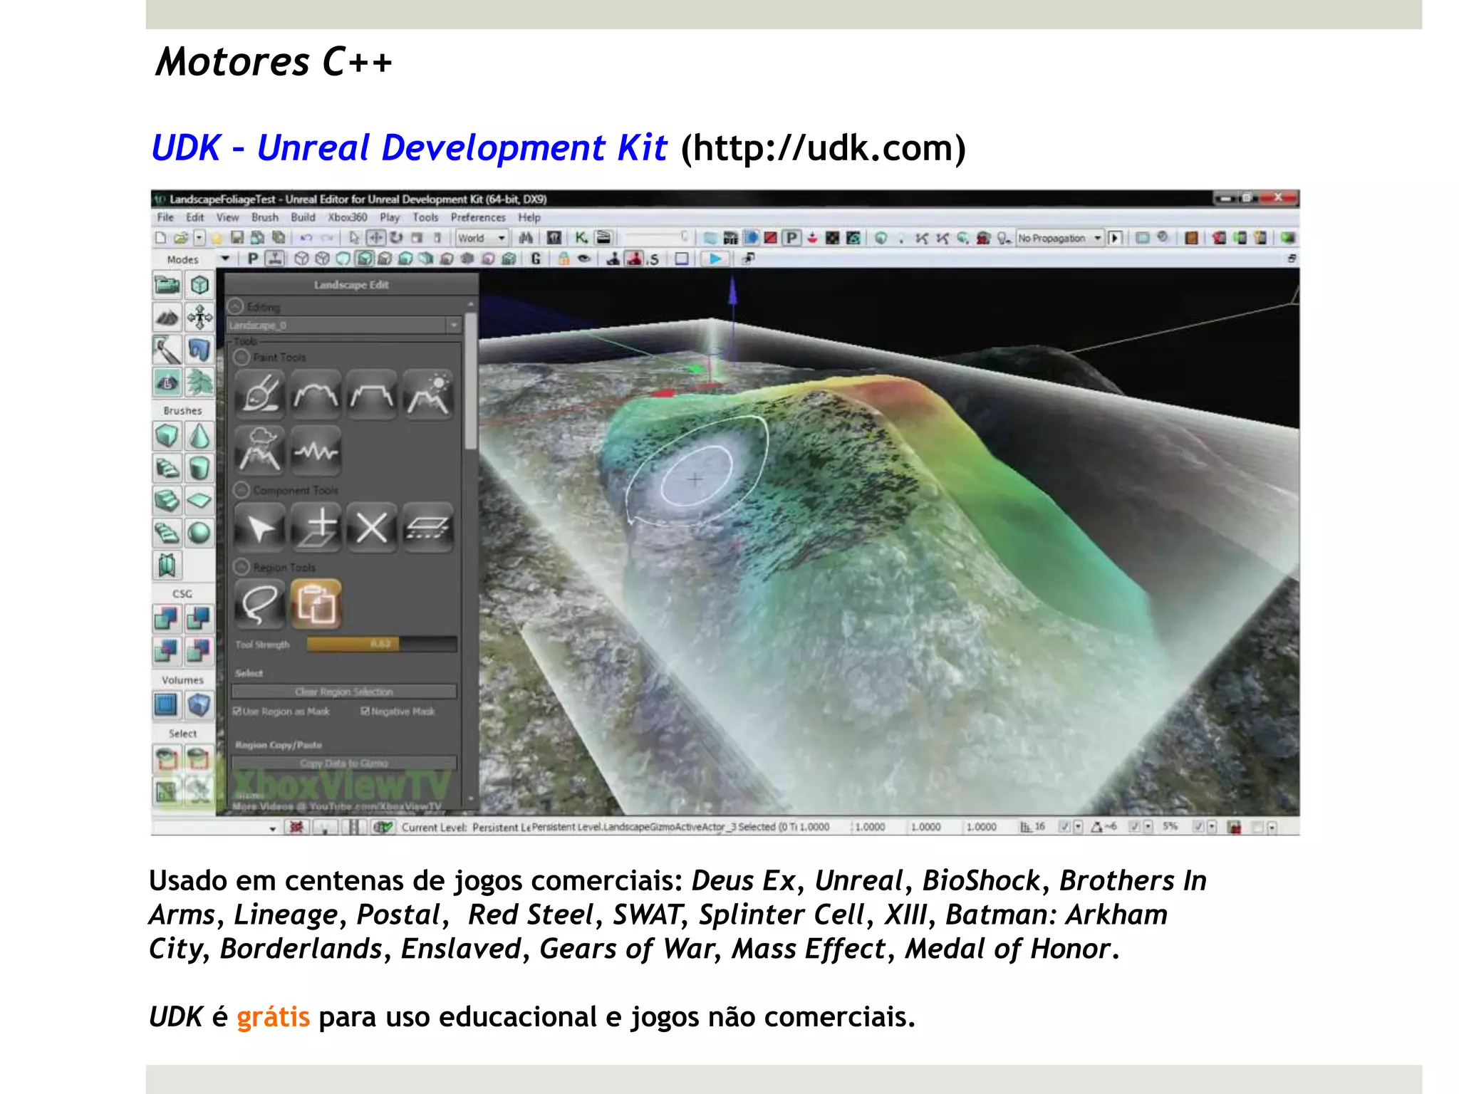Collapse the Paint Tools section
The width and height of the screenshot is (1459, 1094).
[x=242, y=357]
